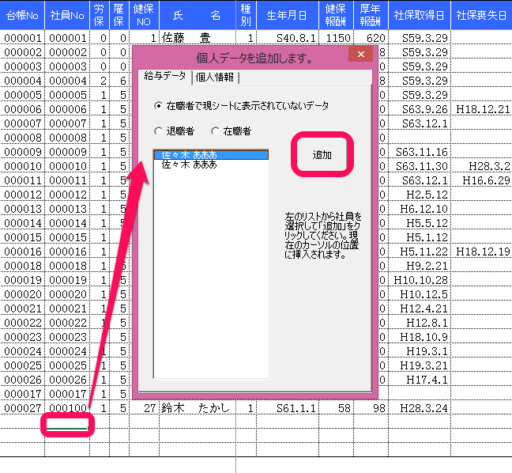Select 社保取得日 cell H9.2.21
Screen dimensions: 512x473
[x=420, y=266]
